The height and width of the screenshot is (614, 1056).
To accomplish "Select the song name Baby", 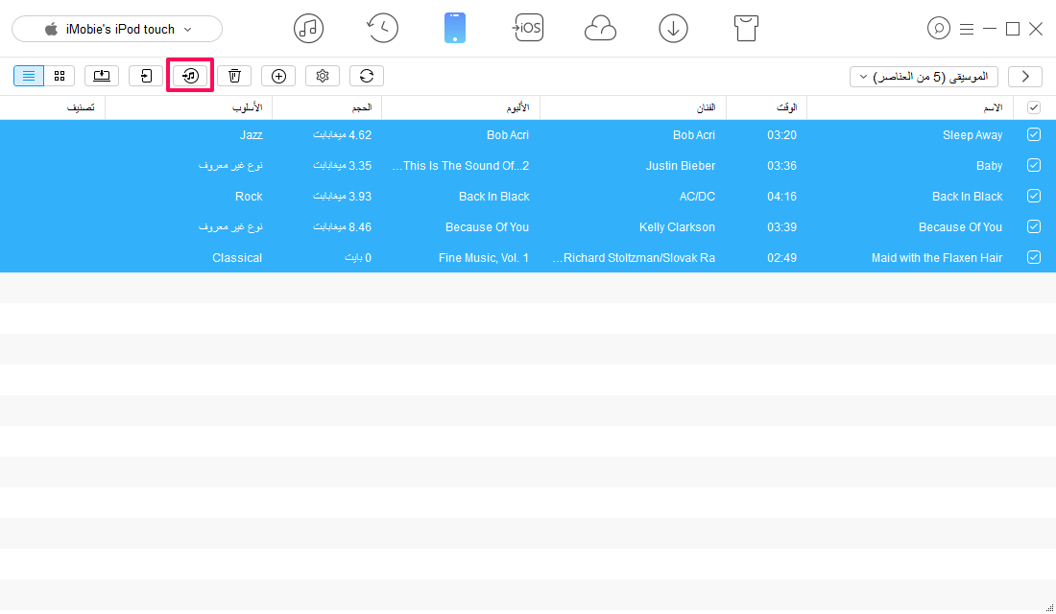I will pyautogui.click(x=990, y=166).
